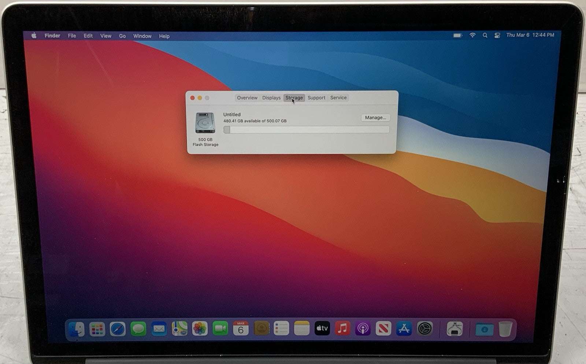Open Mail app in the Dock
Screen dimensions: 586x364
point(159,329)
